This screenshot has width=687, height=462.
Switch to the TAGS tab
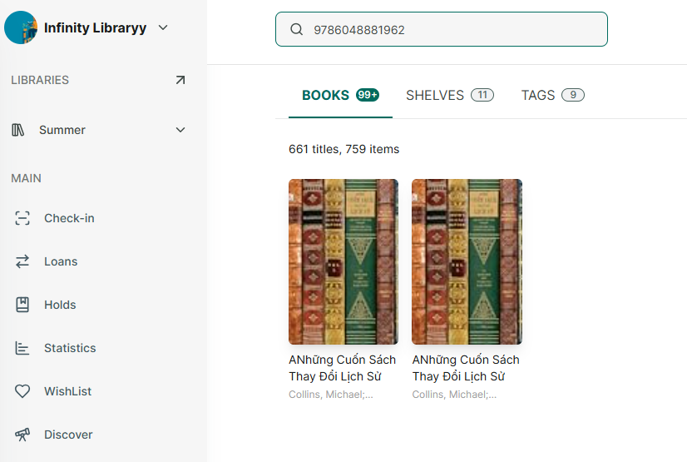(552, 95)
